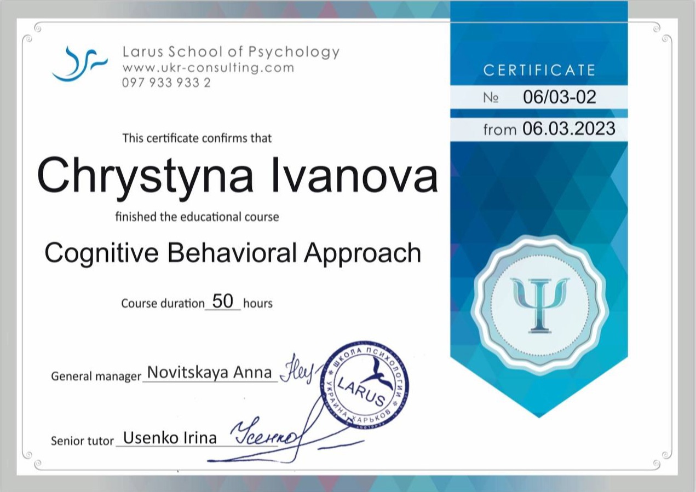Select the course duration value 50
The image size is (696, 492).
tap(222, 301)
